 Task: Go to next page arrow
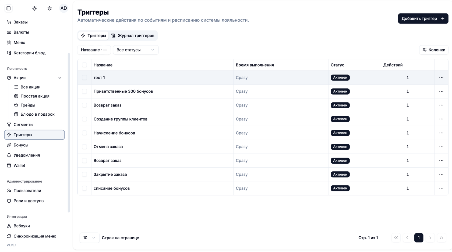(430, 238)
